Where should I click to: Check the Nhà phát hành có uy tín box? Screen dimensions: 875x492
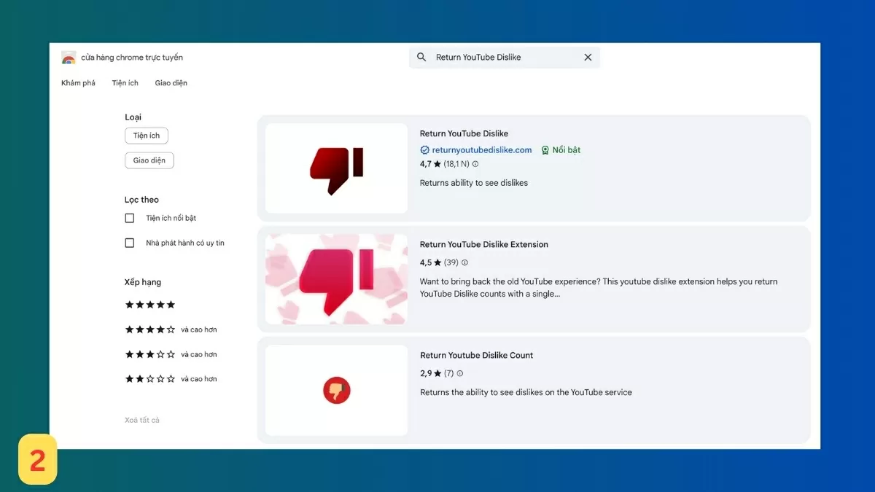pos(130,243)
